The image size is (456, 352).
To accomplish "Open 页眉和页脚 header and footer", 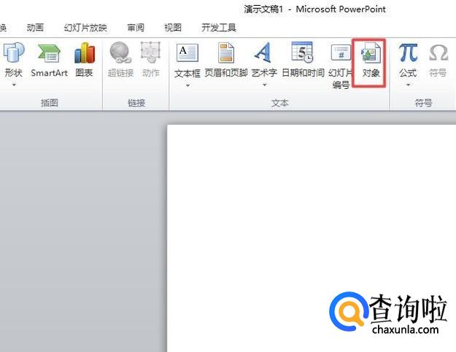I will tap(226, 60).
